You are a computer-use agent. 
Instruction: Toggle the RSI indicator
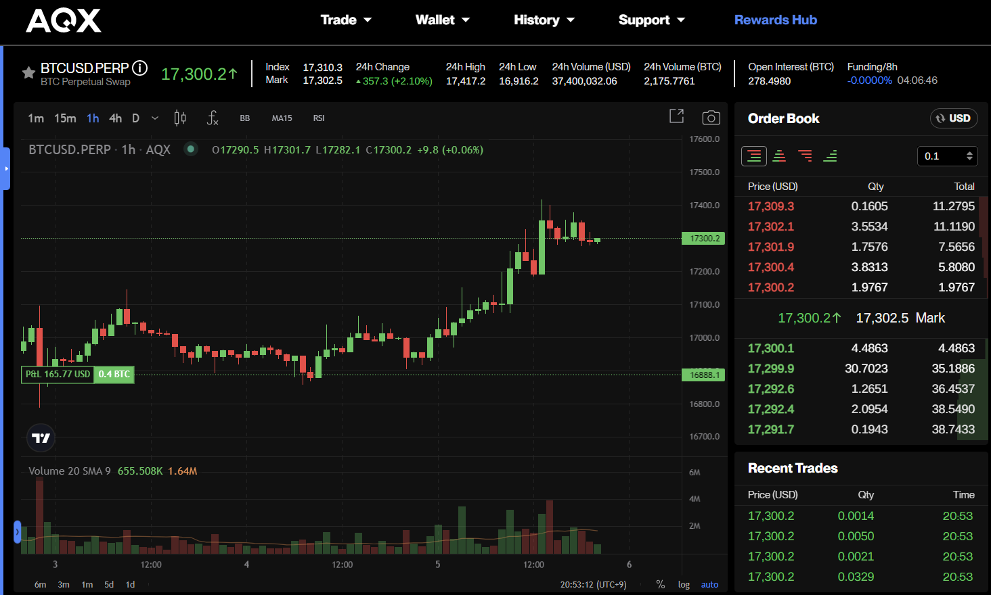(x=319, y=118)
